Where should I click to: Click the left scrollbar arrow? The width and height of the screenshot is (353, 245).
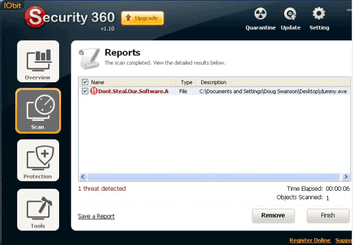point(83,177)
